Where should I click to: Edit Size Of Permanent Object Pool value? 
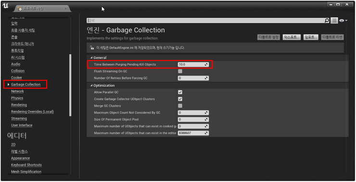pyautogui.click(x=193, y=119)
